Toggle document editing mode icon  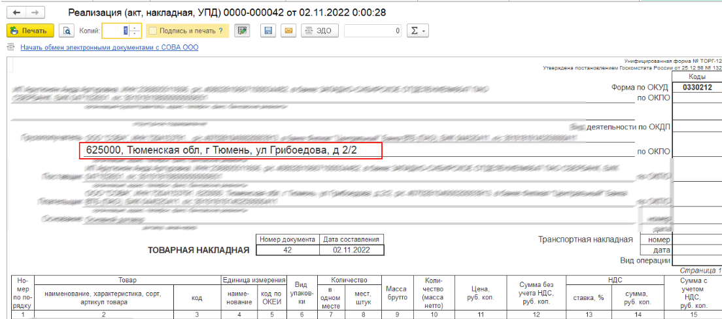click(x=242, y=31)
